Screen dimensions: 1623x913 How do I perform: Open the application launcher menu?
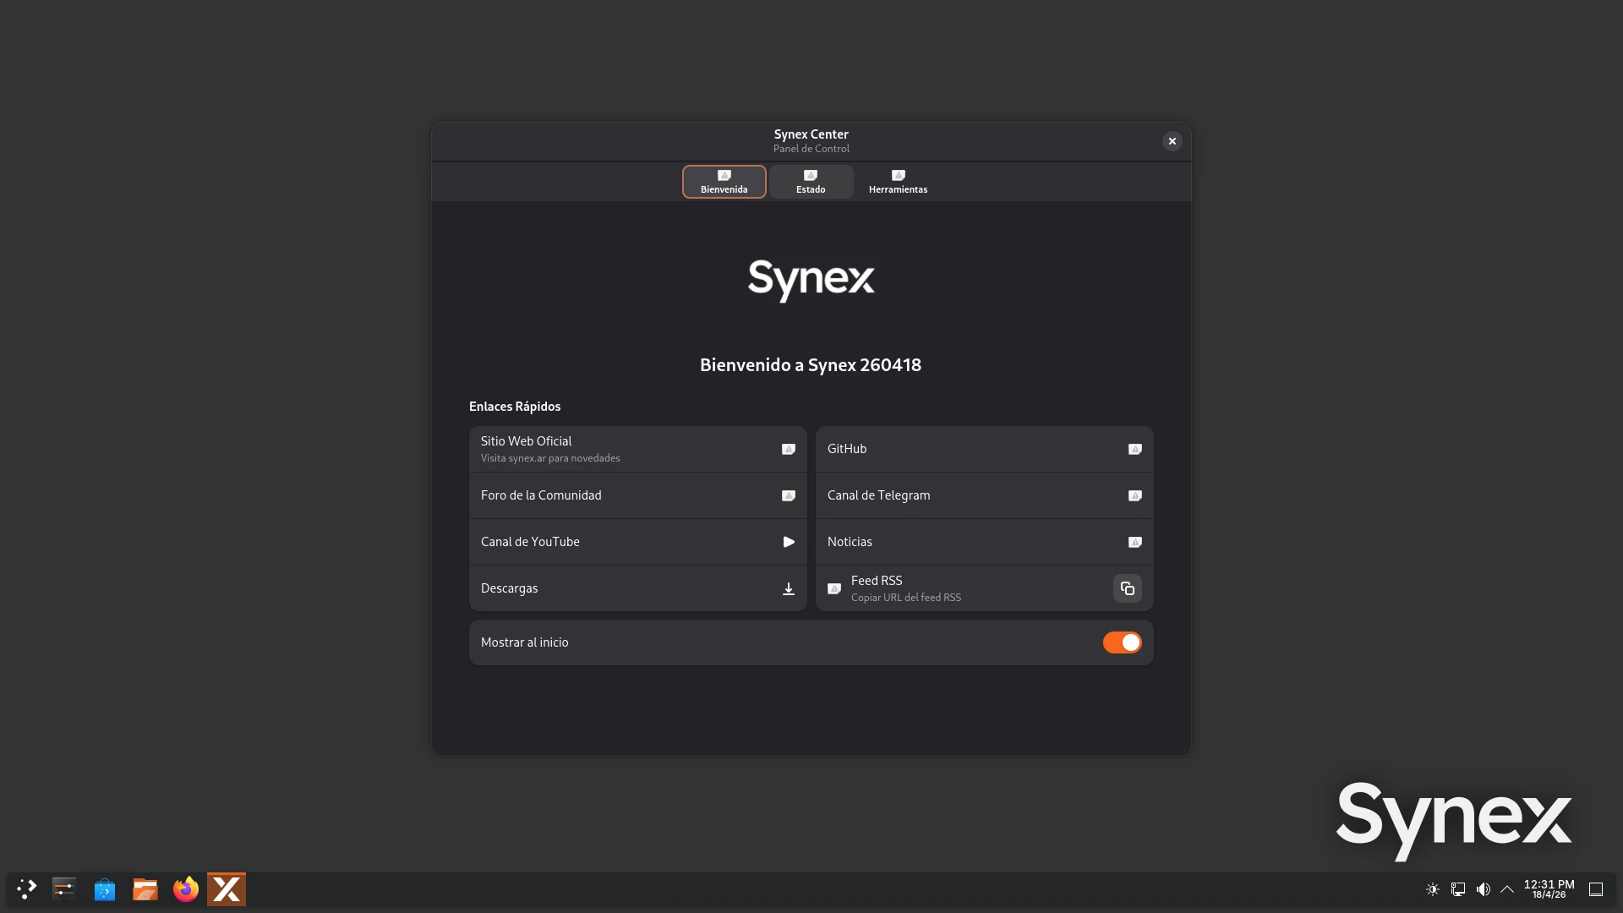coord(27,889)
